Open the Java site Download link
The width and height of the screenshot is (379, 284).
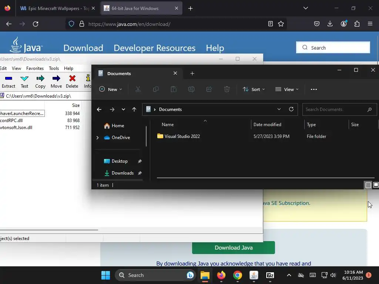click(x=83, y=48)
